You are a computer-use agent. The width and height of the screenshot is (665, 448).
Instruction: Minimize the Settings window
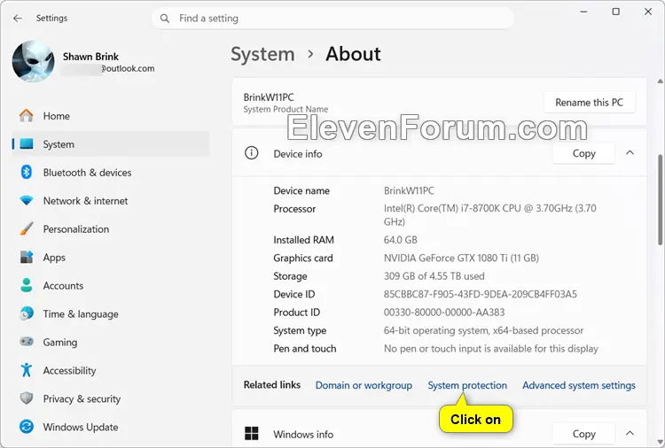583,12
